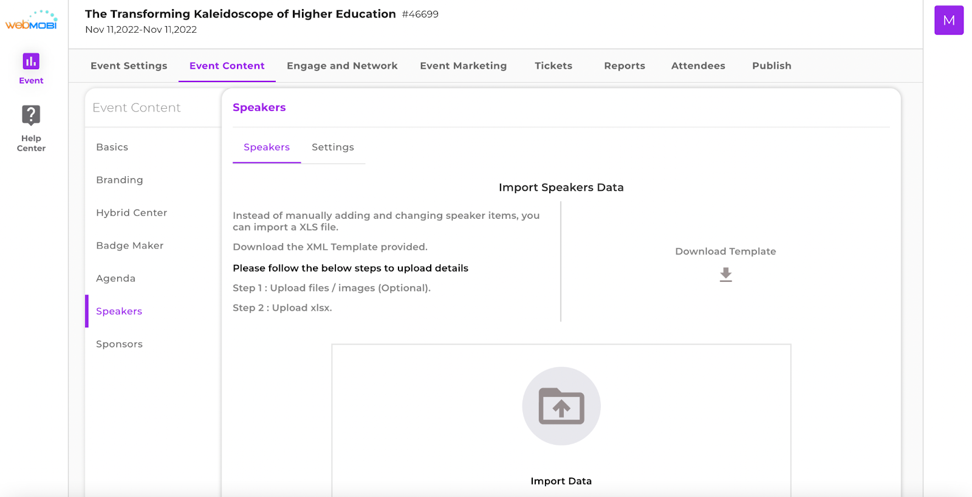Click the folder upload icon
This screenshot has height=497, width=972.
(561, 406)
